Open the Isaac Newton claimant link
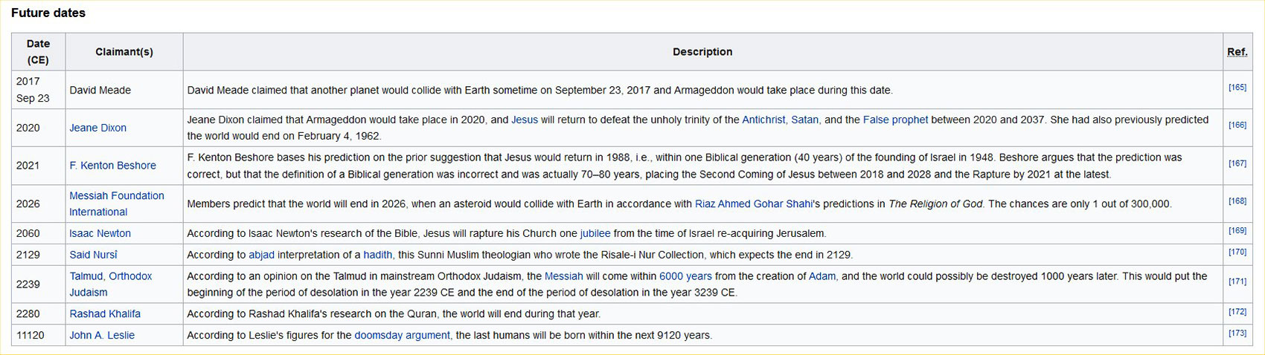The image size is (1265, 355). 100,233
